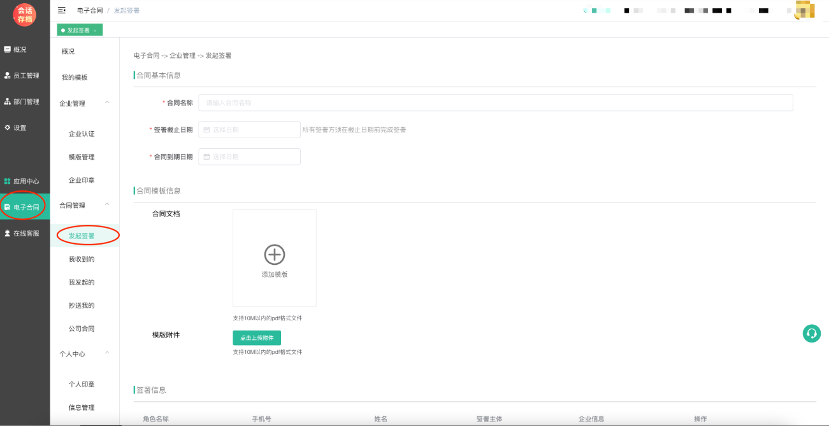The image size is (829, 426).
Task: Open 在线客服 in the sidebar
Action: point(24,234)
